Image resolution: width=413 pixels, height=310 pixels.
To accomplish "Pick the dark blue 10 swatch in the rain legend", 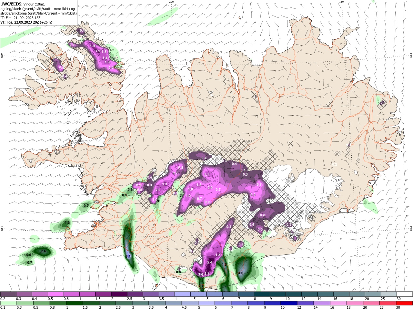I will (x=288, y=303).
